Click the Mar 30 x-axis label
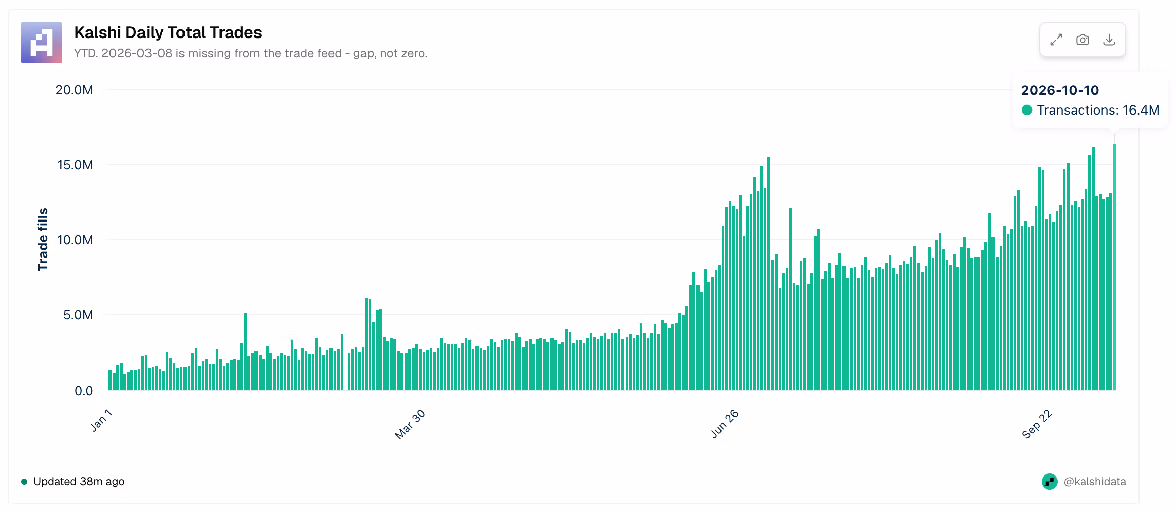Viewport: 1176px width, 513px height. (410, 424)
